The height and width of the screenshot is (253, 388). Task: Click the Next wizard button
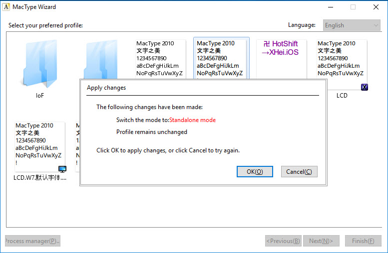coord(321,241)
